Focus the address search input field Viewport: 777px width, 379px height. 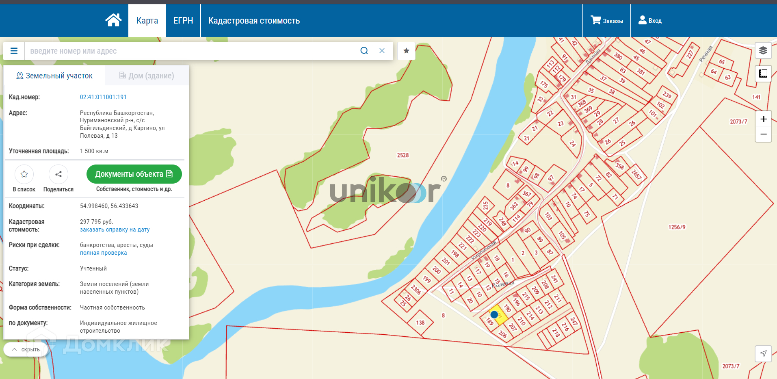tap(191, 51)
